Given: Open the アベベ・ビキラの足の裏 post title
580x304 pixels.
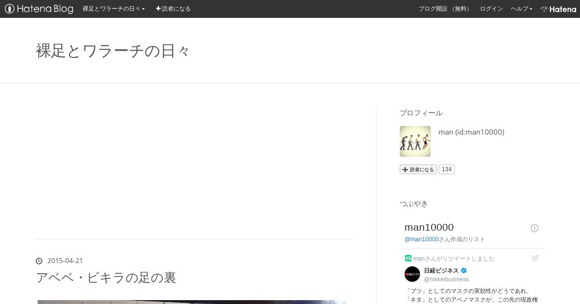Looking at the screenshot, I should tap(106, 277).
